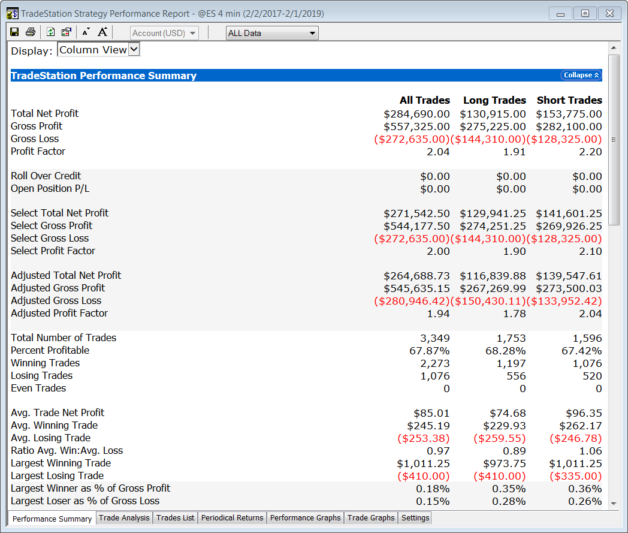Viewport: 628px width, 533px height.
Task: Click the Avg. Losing Trade label
Action: pos(50,438)
